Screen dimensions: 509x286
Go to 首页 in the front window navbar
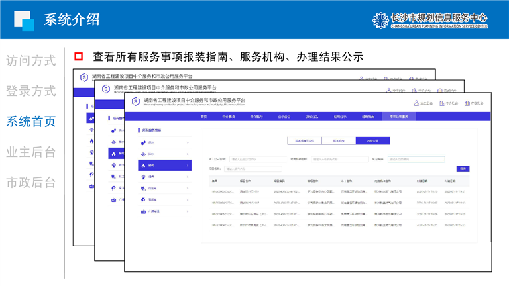pos(204,116)
